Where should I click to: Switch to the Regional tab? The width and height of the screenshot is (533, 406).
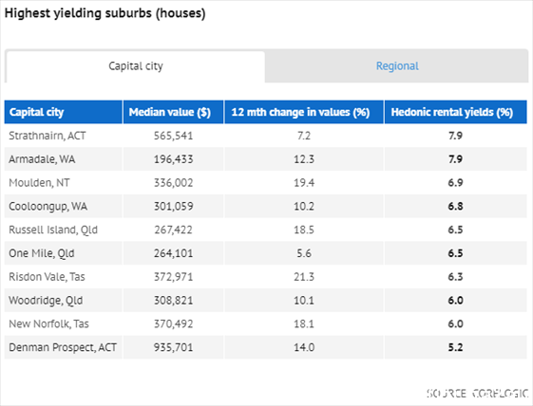point(397,66)
